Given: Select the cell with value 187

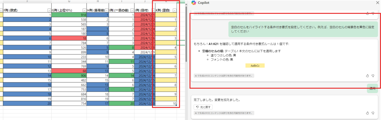Looking at the screenshot, I should (x=69, y=29).
